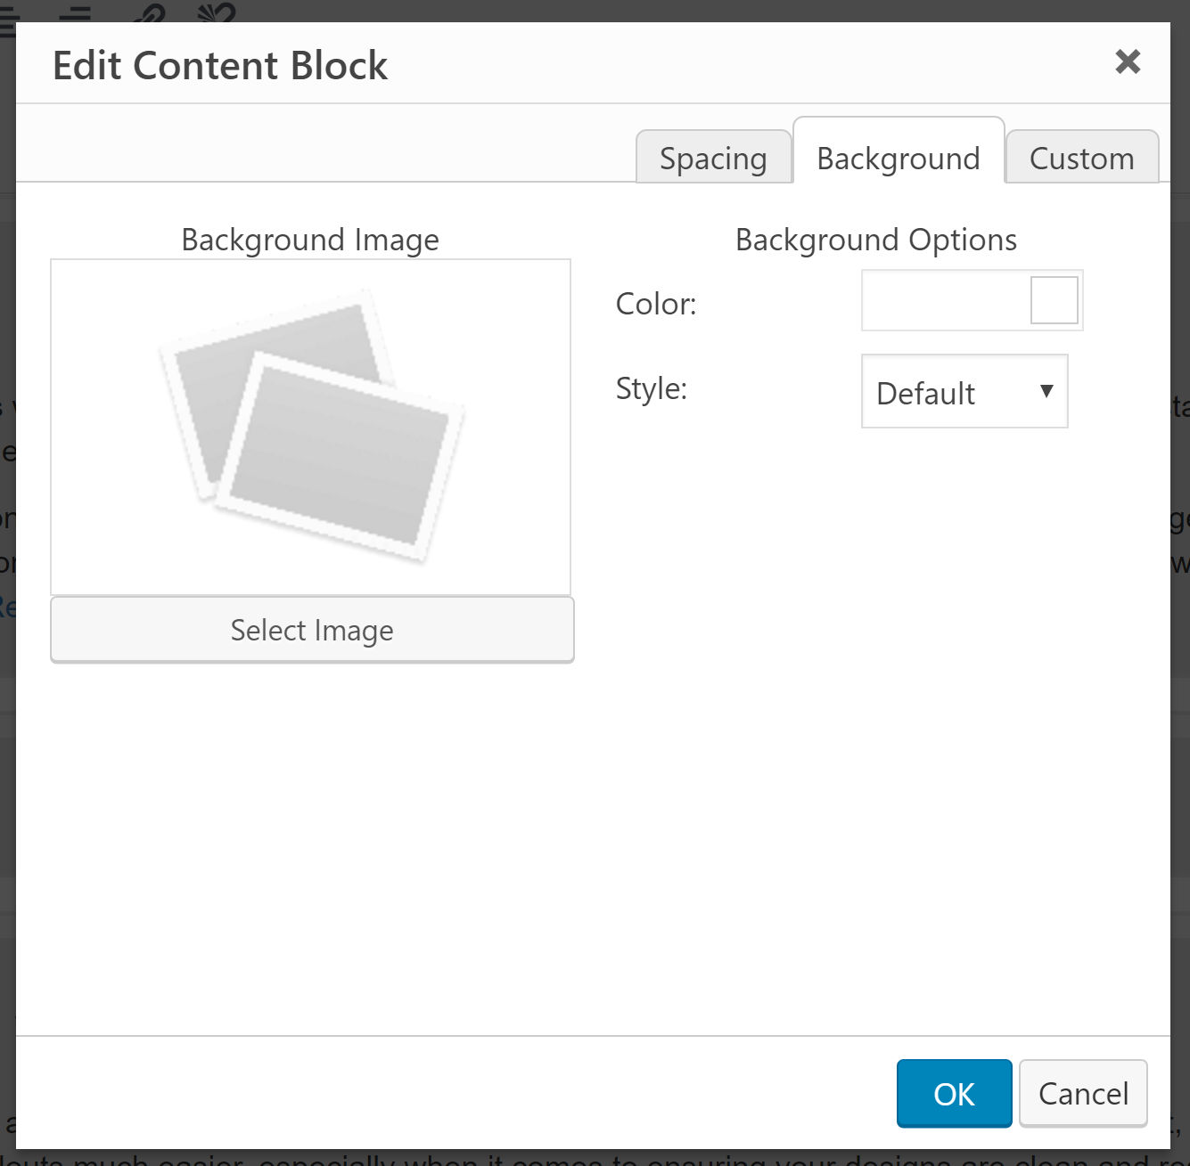Close the Edit Content Block dialog
Image resolution: width=1190 pixels, height=1166 pixels.
[1128, 61]
